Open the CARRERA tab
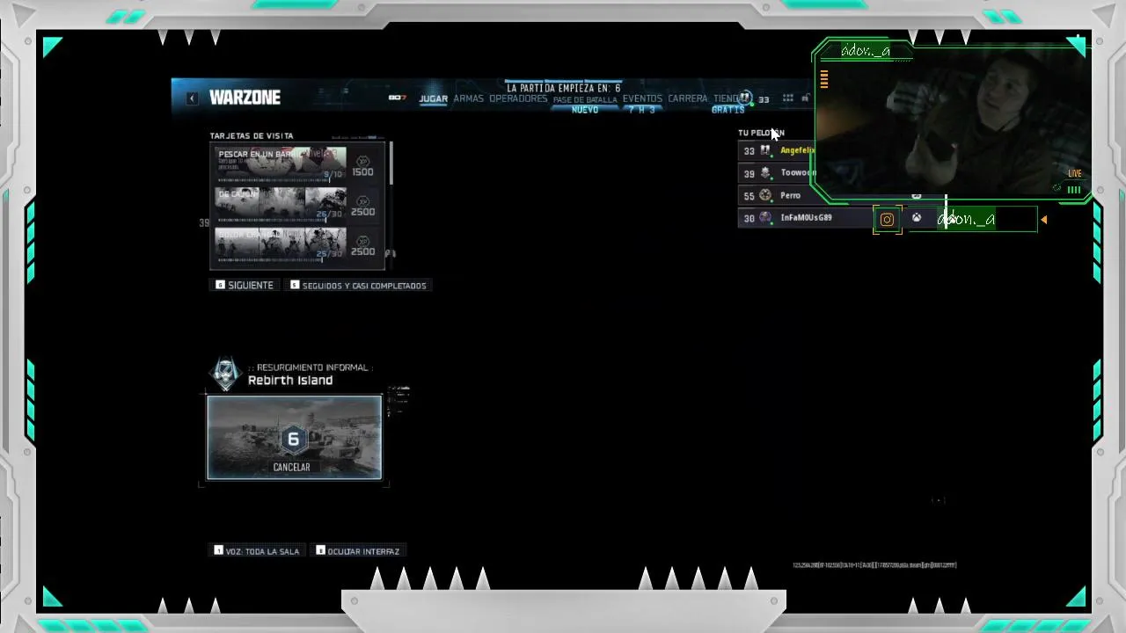The image size is (1126, 633). pos(687,98)
